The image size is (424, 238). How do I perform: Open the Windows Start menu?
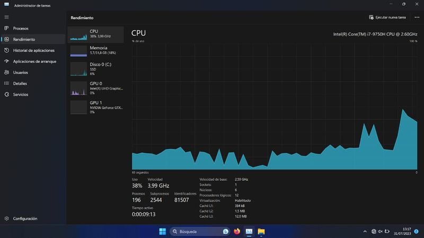point(163,231)
